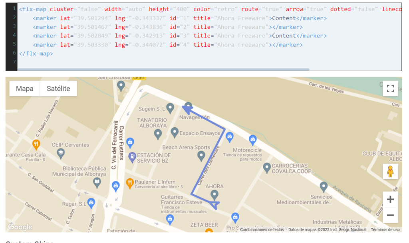Screen dimensions: 409x243
Task: Click the code editor horizontal scrollbar
Action: (163, 69)
